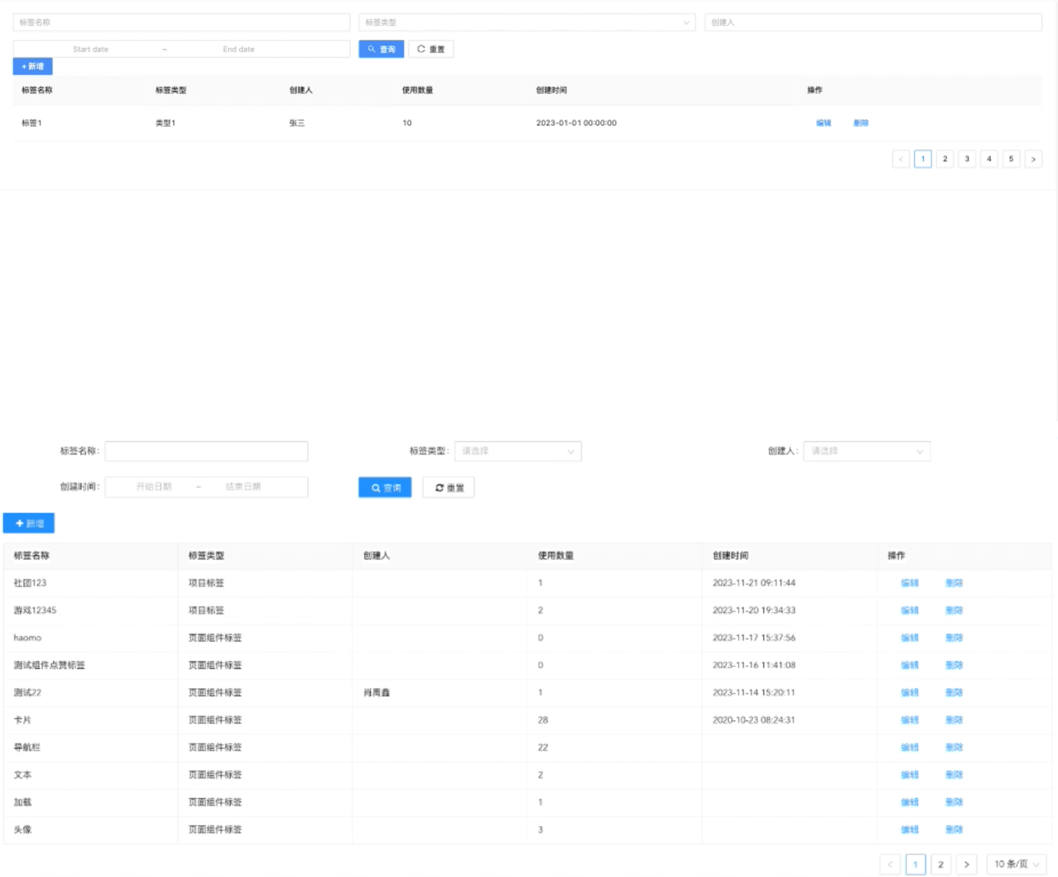
Task: Open the 10 条/页 page size dropdown
Action: point(1016,864)
